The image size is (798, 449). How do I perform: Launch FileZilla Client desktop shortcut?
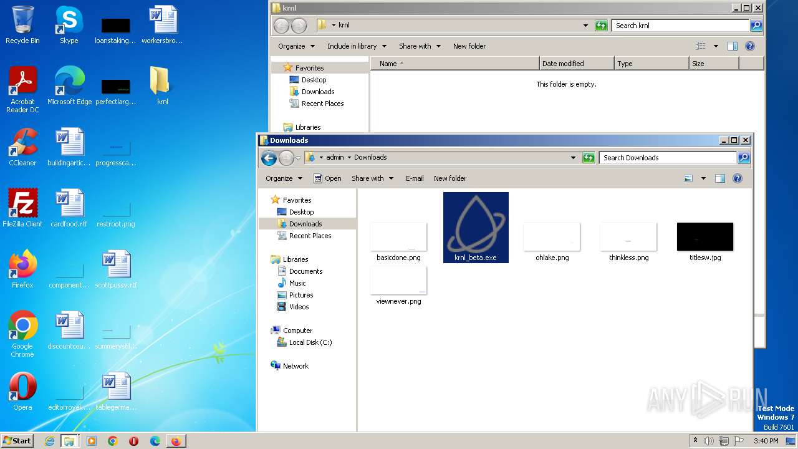(x=22, y=208)
